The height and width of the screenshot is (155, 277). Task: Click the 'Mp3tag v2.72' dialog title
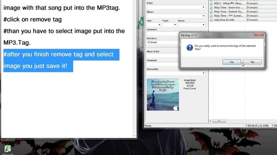point(189,35)
